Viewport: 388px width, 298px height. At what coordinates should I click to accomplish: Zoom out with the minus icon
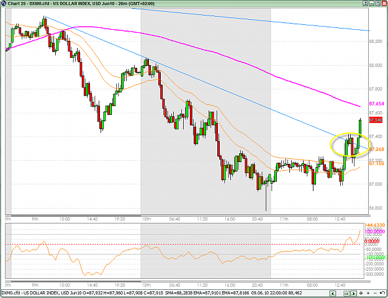tap(375, 293)
